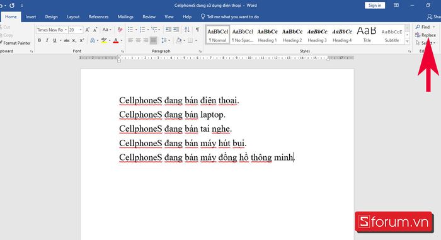This screenshot has width=441, height=240.
Task: Expand font color dropdown arrow
Action: pyautogui.click(x=122, y=40)
